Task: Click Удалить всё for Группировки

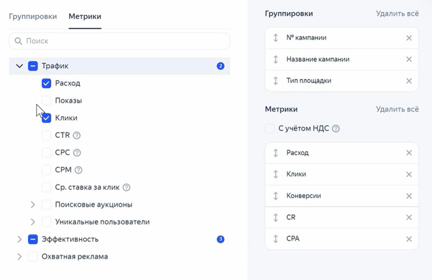Action: pyautogui.click(x=397, y=13)
